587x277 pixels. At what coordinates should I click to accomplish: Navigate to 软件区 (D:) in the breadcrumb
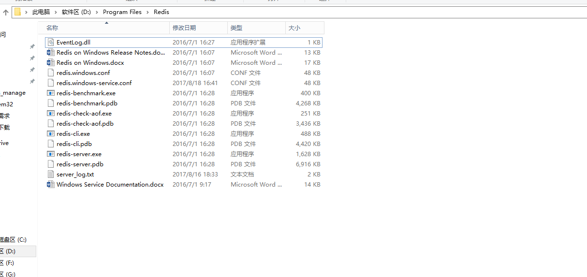(76, 12)
